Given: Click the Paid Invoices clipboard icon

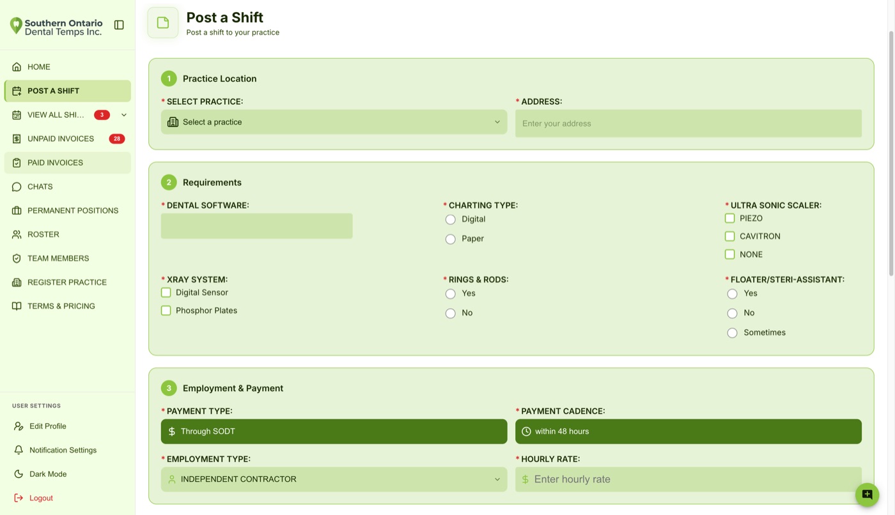Looking at the screenshot, I should coord(17,162).
